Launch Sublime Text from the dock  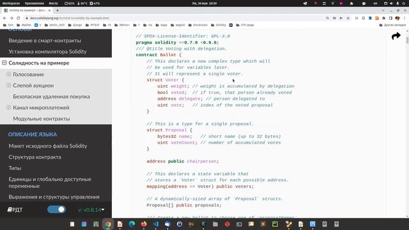tap(263, 224)
